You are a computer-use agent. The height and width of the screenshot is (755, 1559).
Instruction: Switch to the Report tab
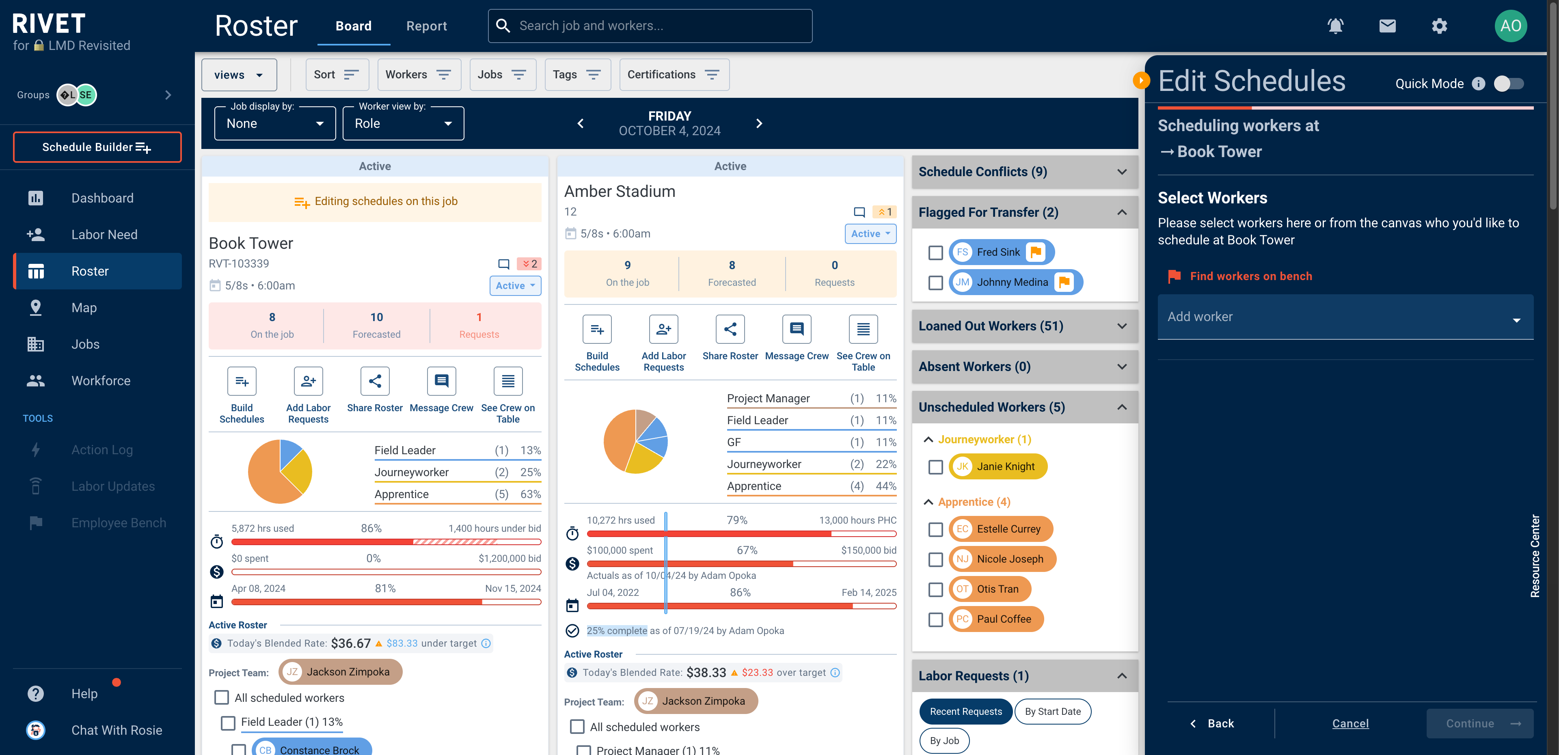[x=426, y=26]
